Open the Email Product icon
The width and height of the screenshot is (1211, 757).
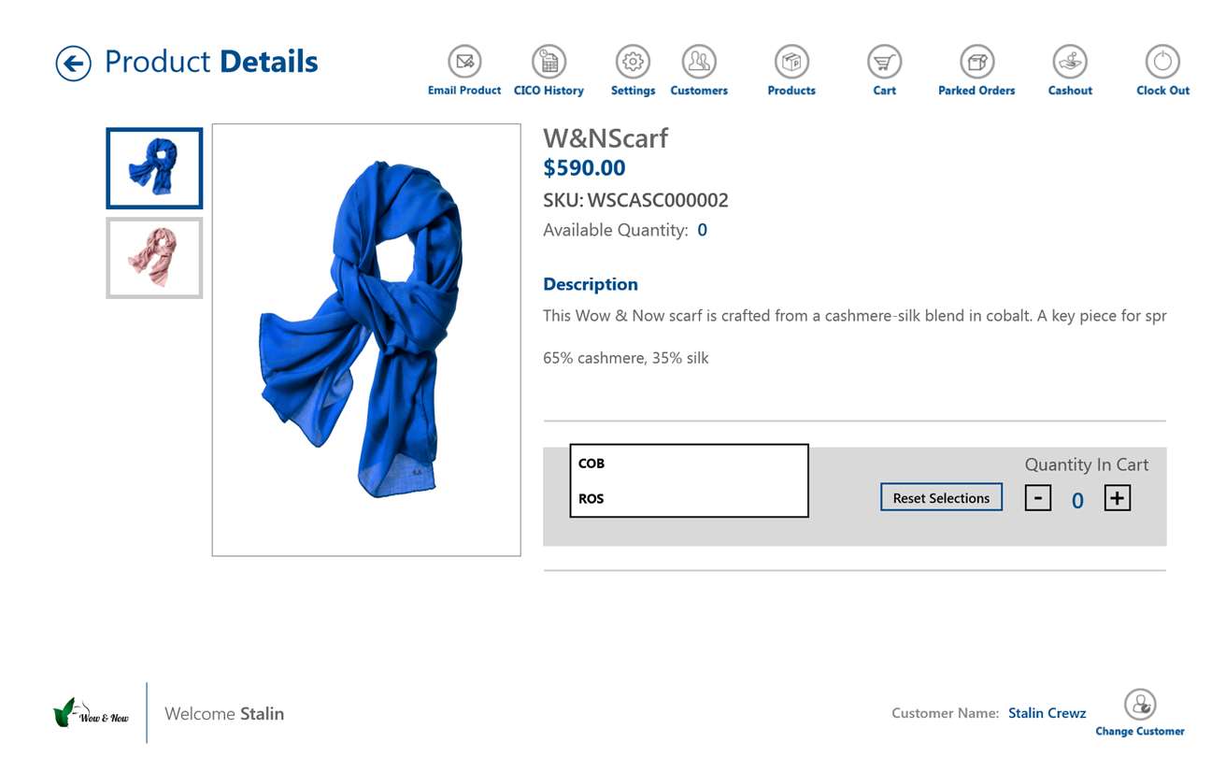[464, 62]
